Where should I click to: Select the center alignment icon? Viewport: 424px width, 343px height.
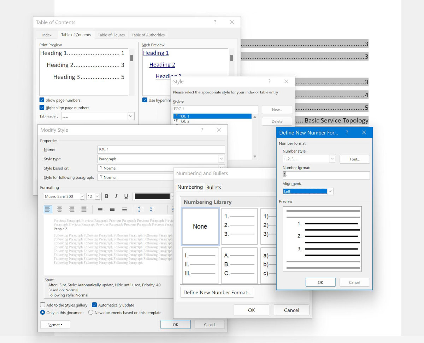(60, 209)
